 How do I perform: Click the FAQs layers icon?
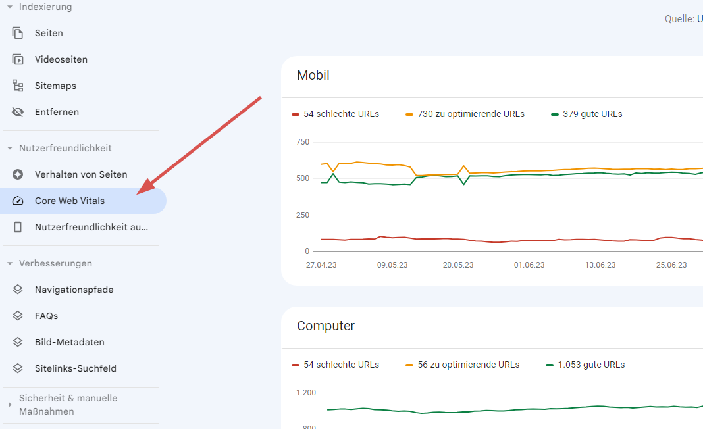click(x=18, y=316)
